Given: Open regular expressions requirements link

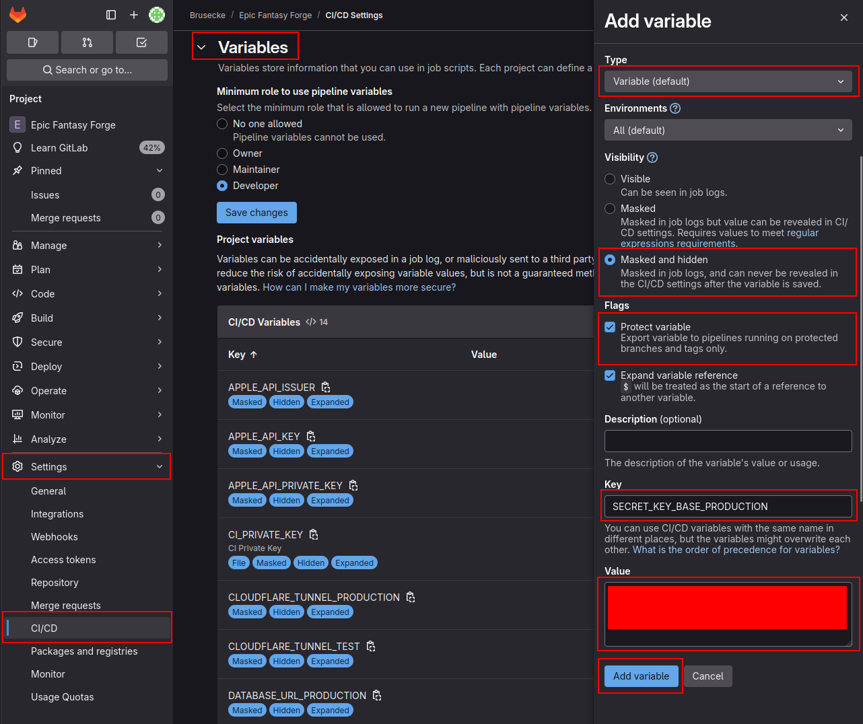Looking at the screenshot, I should 720,238.
